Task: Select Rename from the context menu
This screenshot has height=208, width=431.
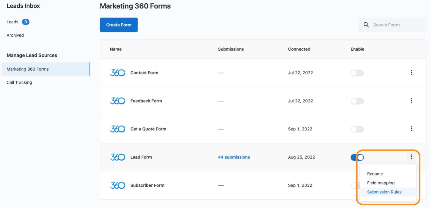Action: (x=375, y=174)
